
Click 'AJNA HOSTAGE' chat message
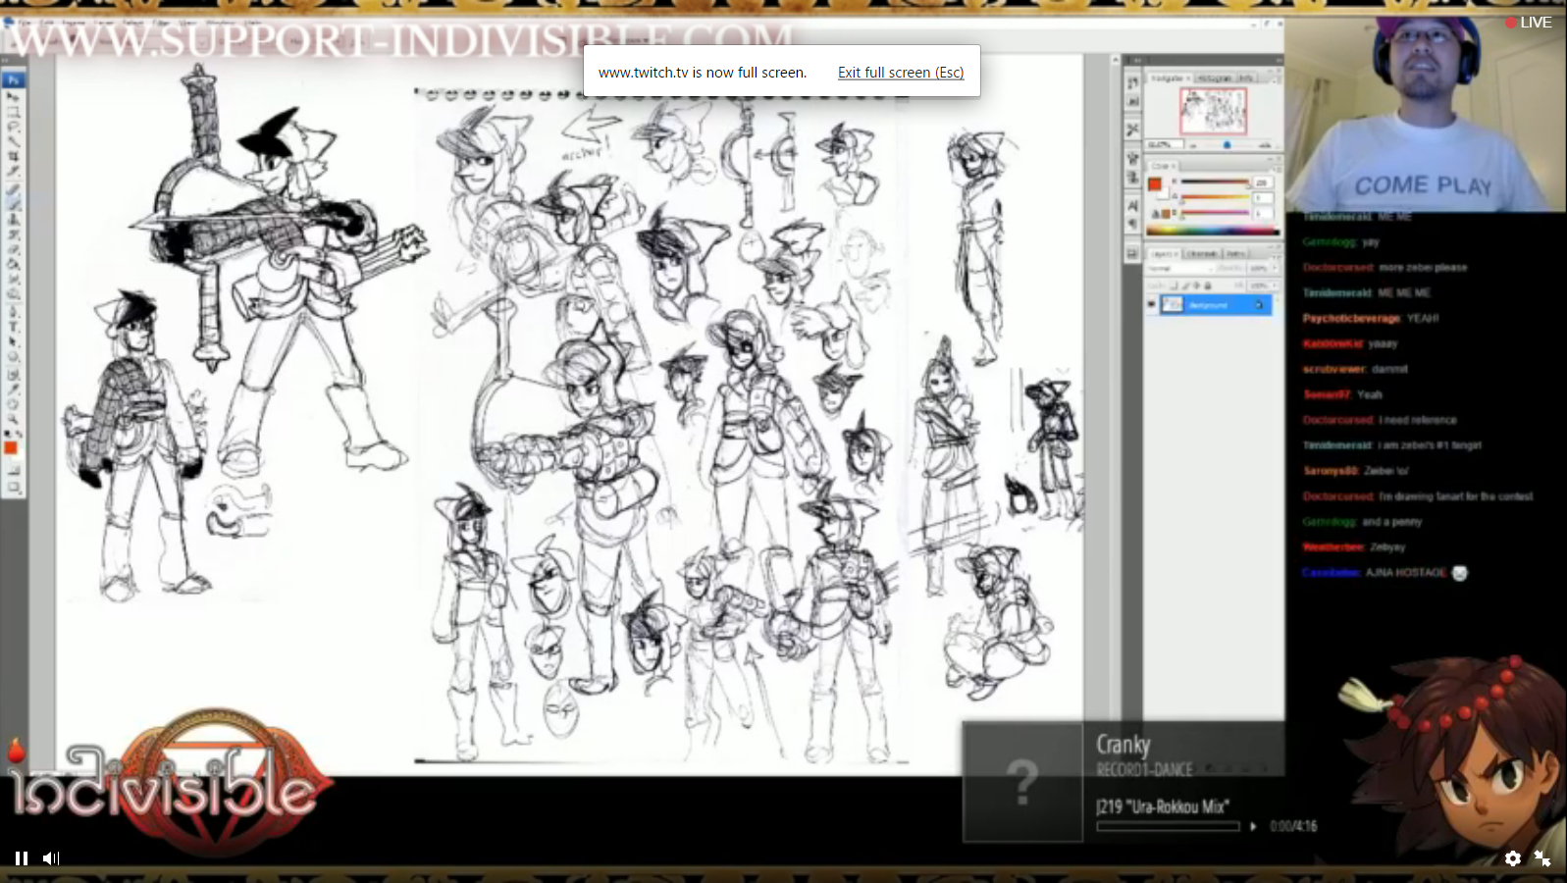[x=1405, y=573]
